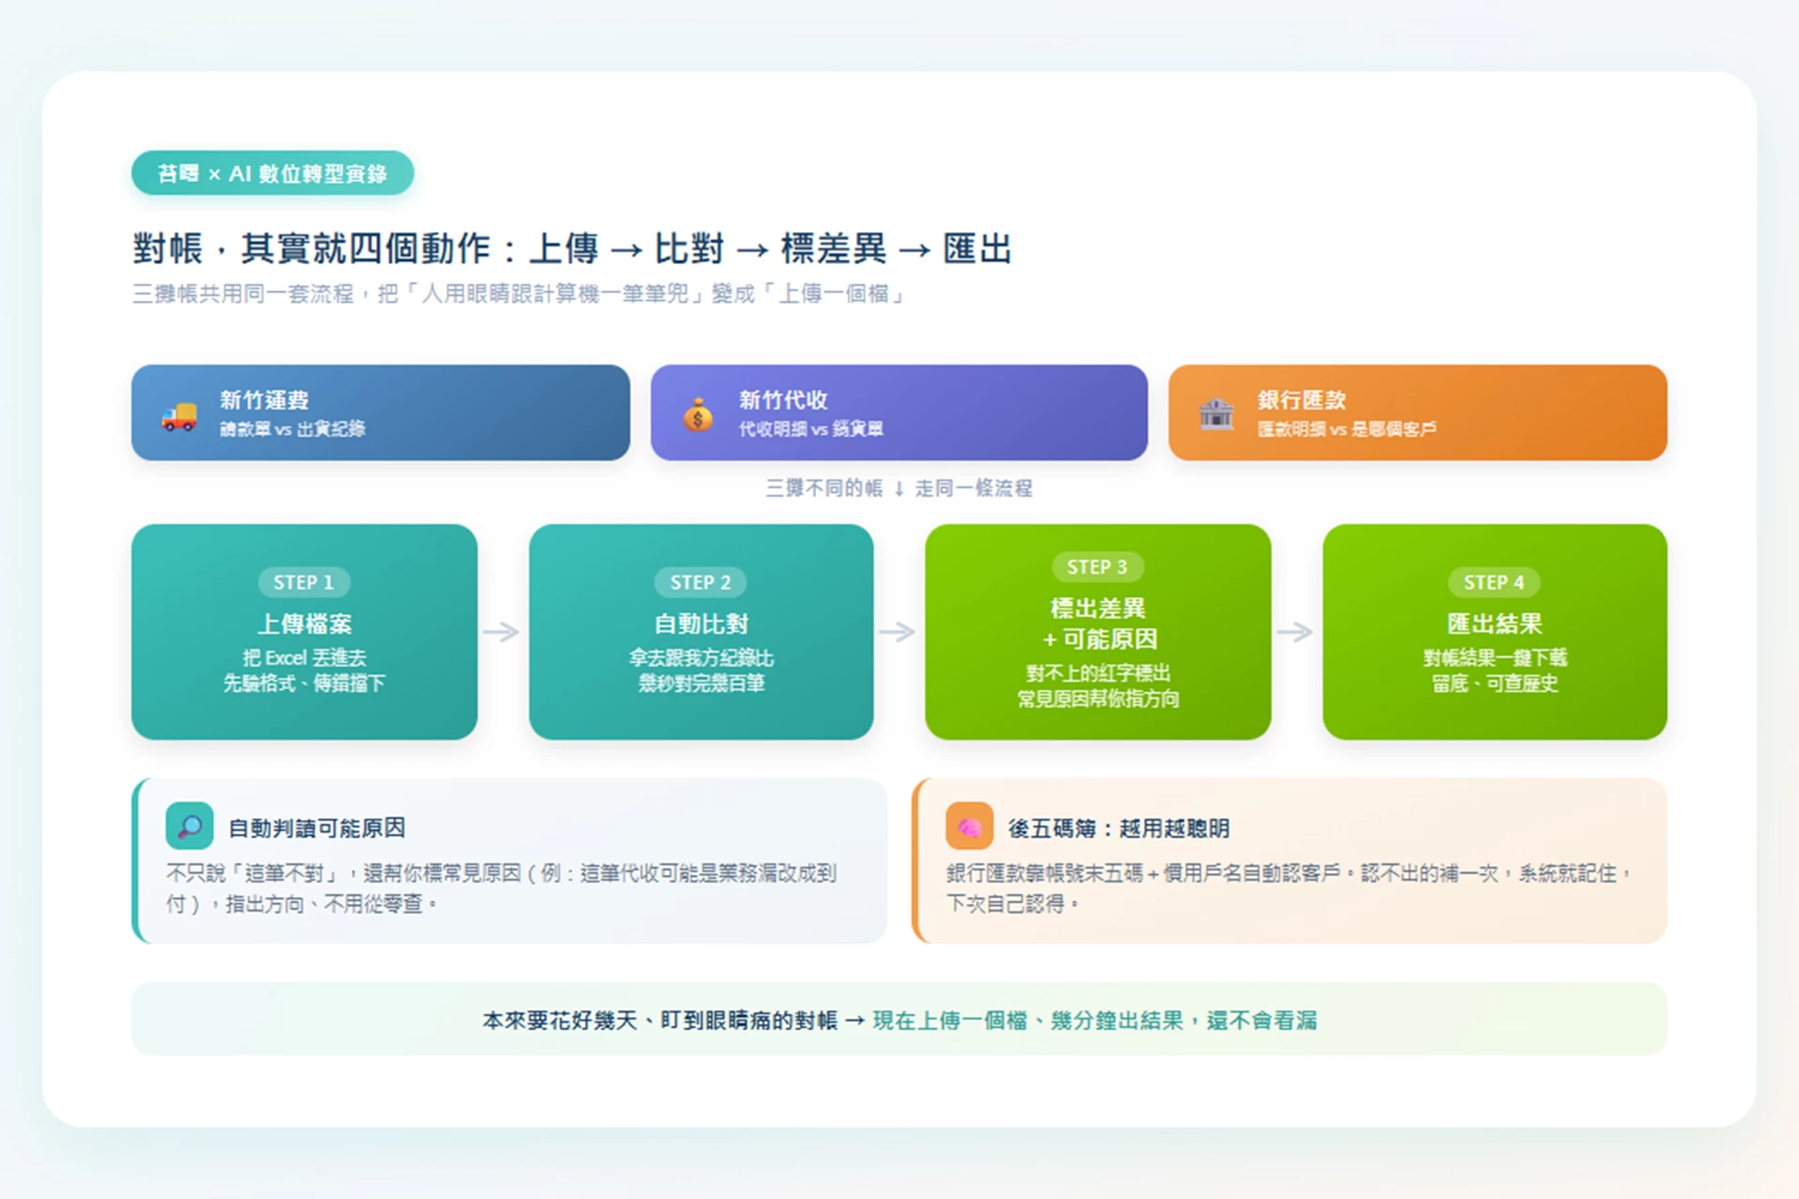Click the text 對帳結果一鍵下載

(x=1494, y=658)
